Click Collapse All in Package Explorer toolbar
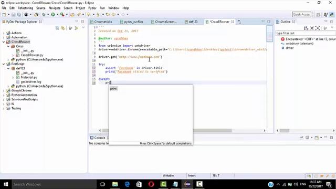 (57, 28)
